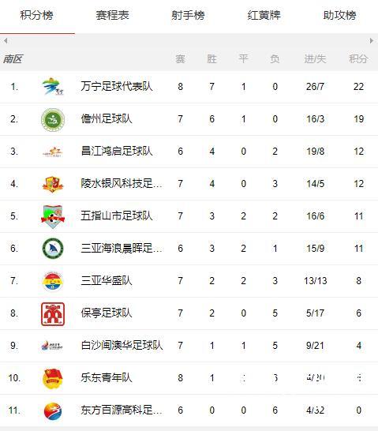The image size is (378, 431).
Task: Open the 三亚华盛队 team name link
Action: pos(107,281)
